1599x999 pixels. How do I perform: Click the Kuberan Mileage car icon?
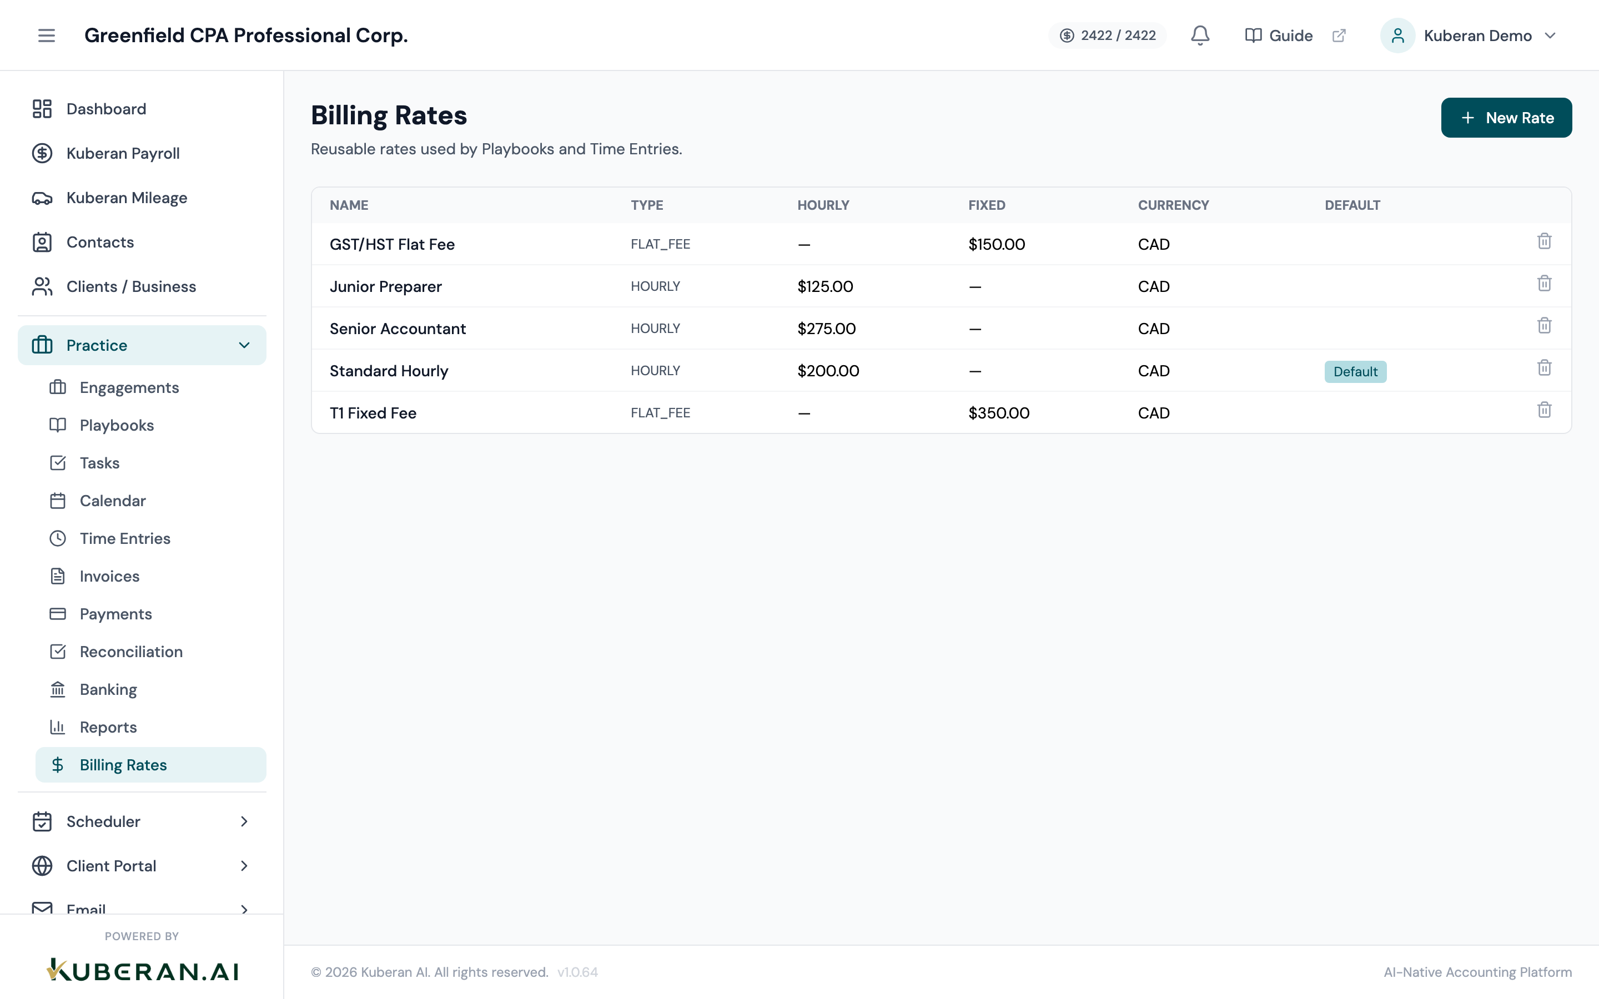coord(42,198)
